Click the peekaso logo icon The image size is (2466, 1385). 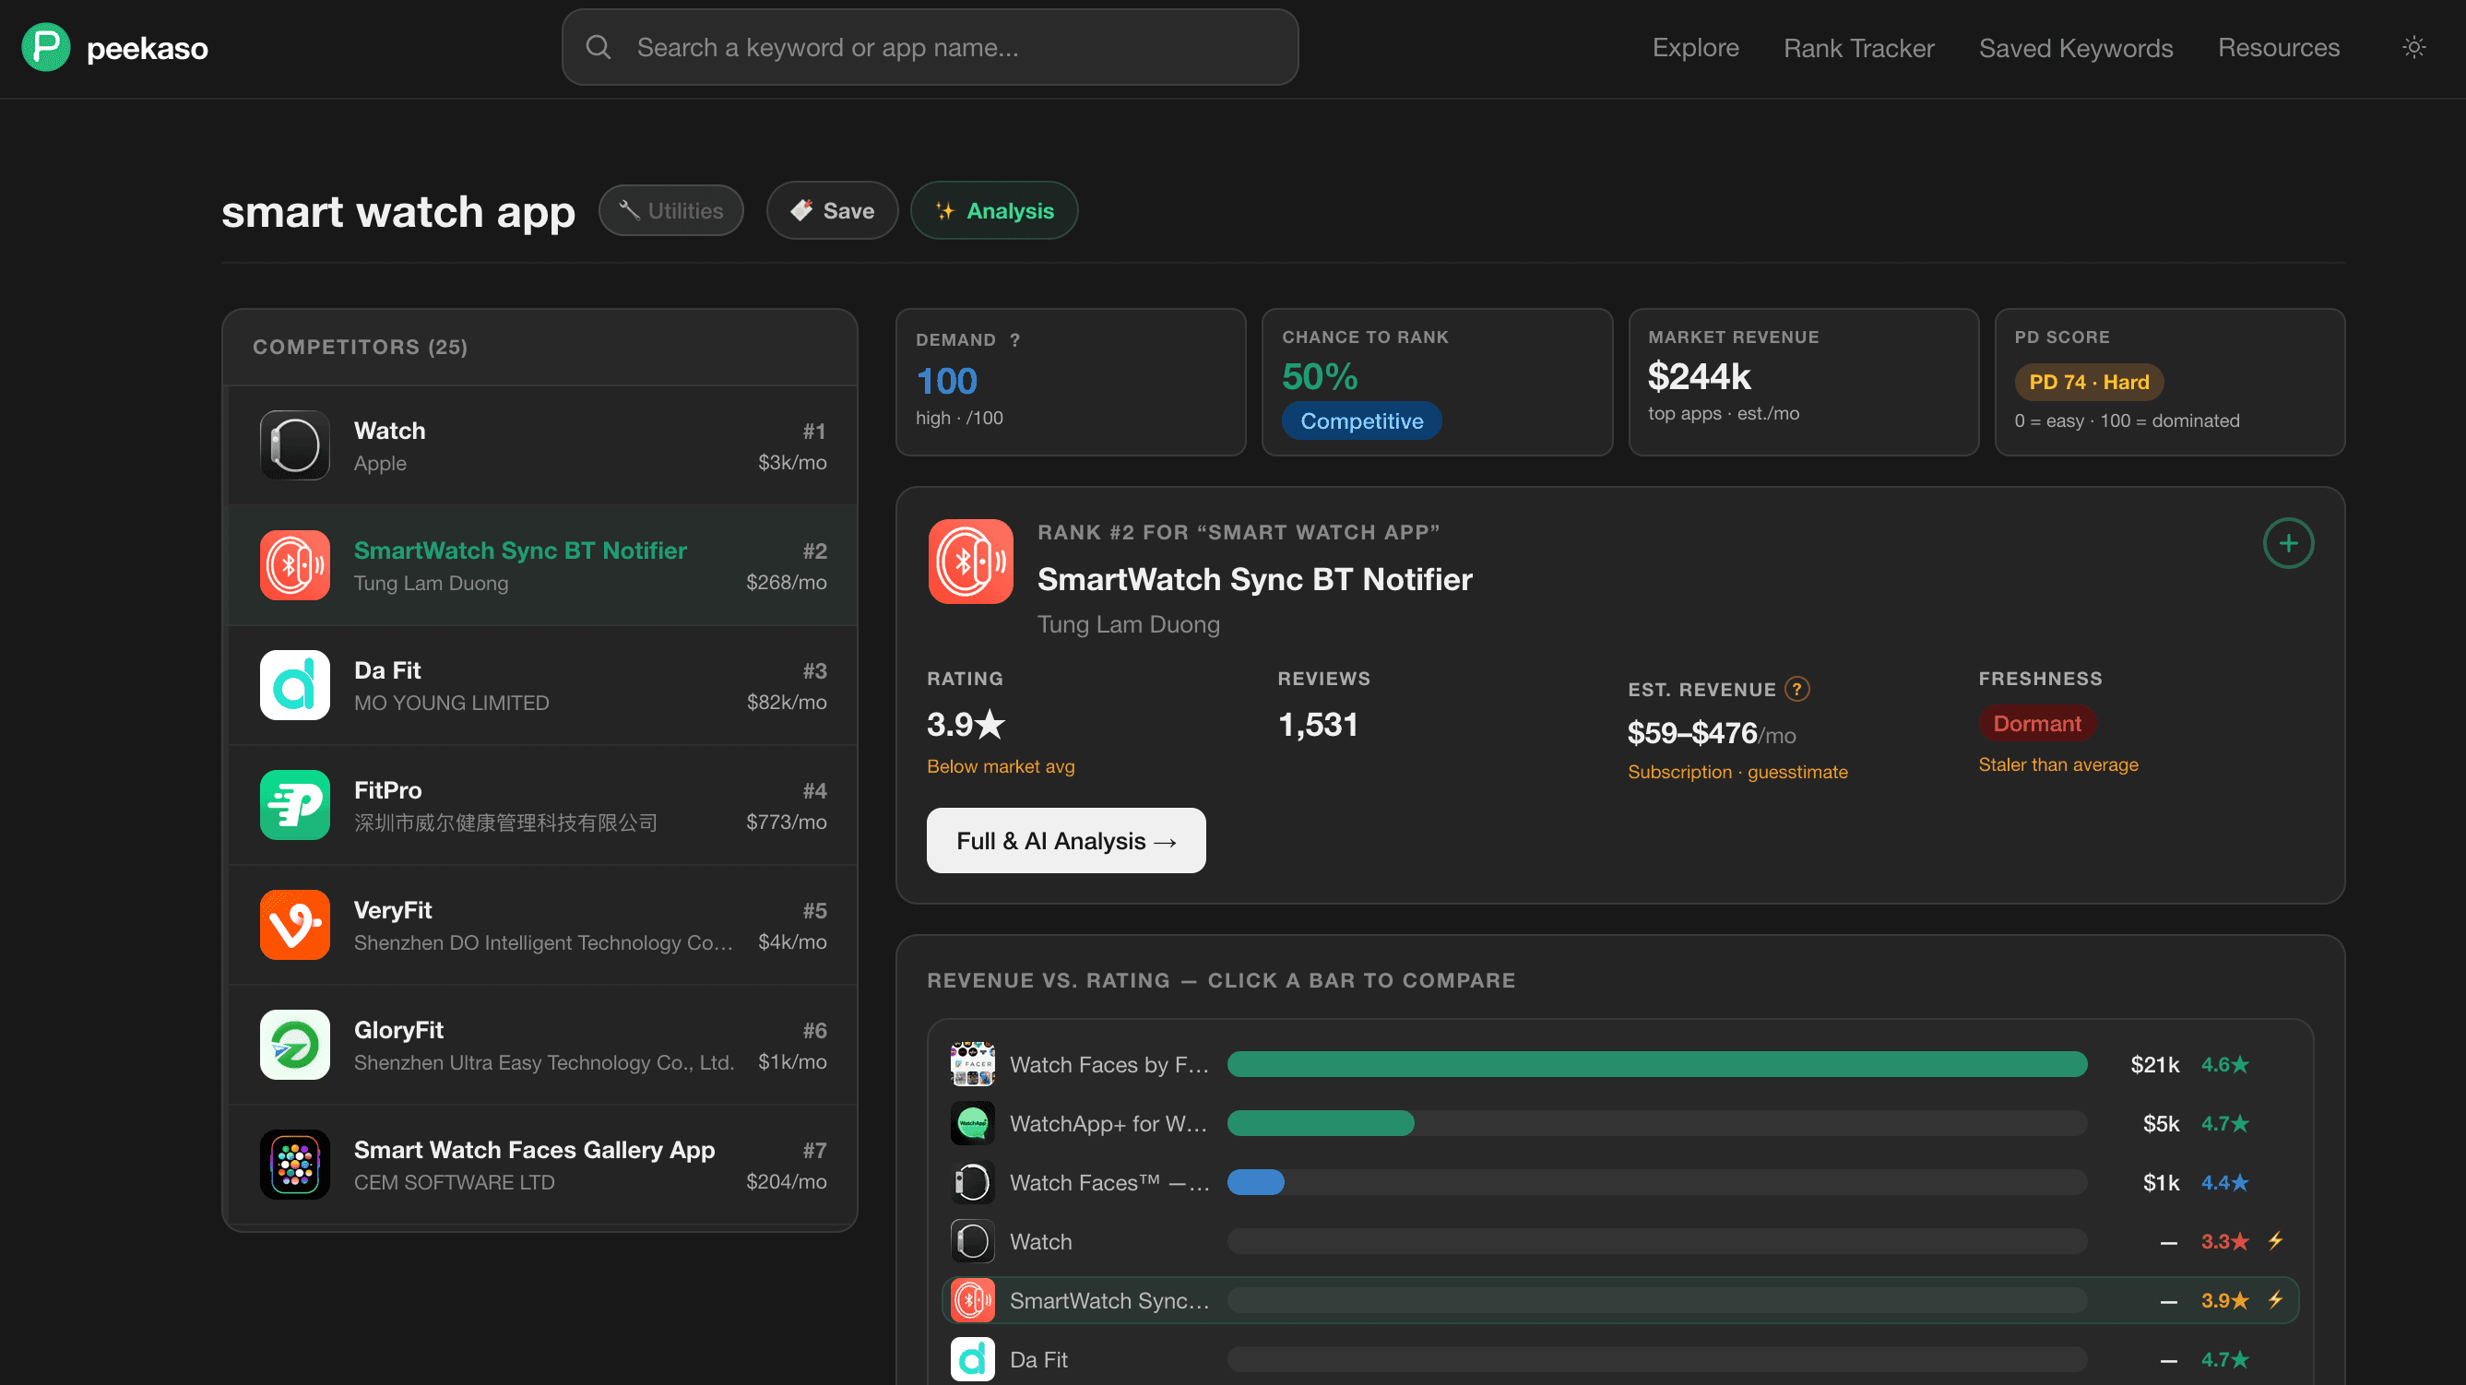click(x=45, y=47)
